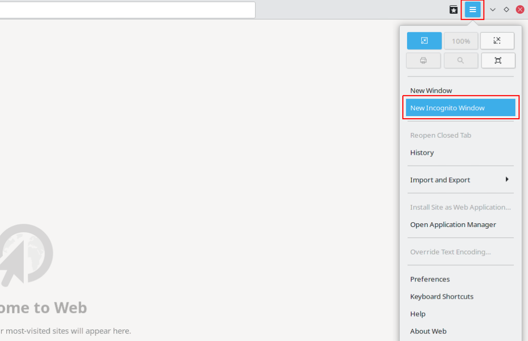Expand the Import and Export submenu
The width and height of the screenshot is (528, 341).
(x=460, y=179)
